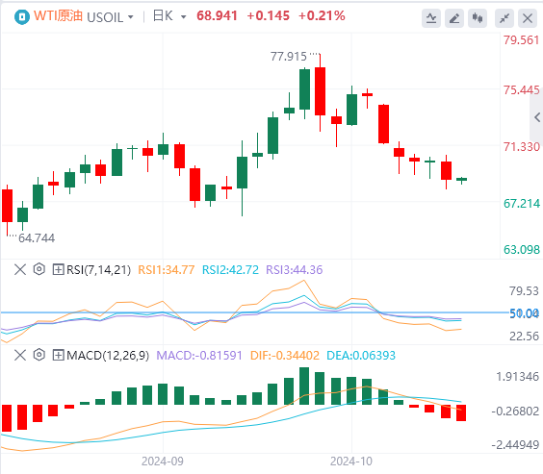
Task: Open the indicators chart-line icon
Action: pos(431,18)
